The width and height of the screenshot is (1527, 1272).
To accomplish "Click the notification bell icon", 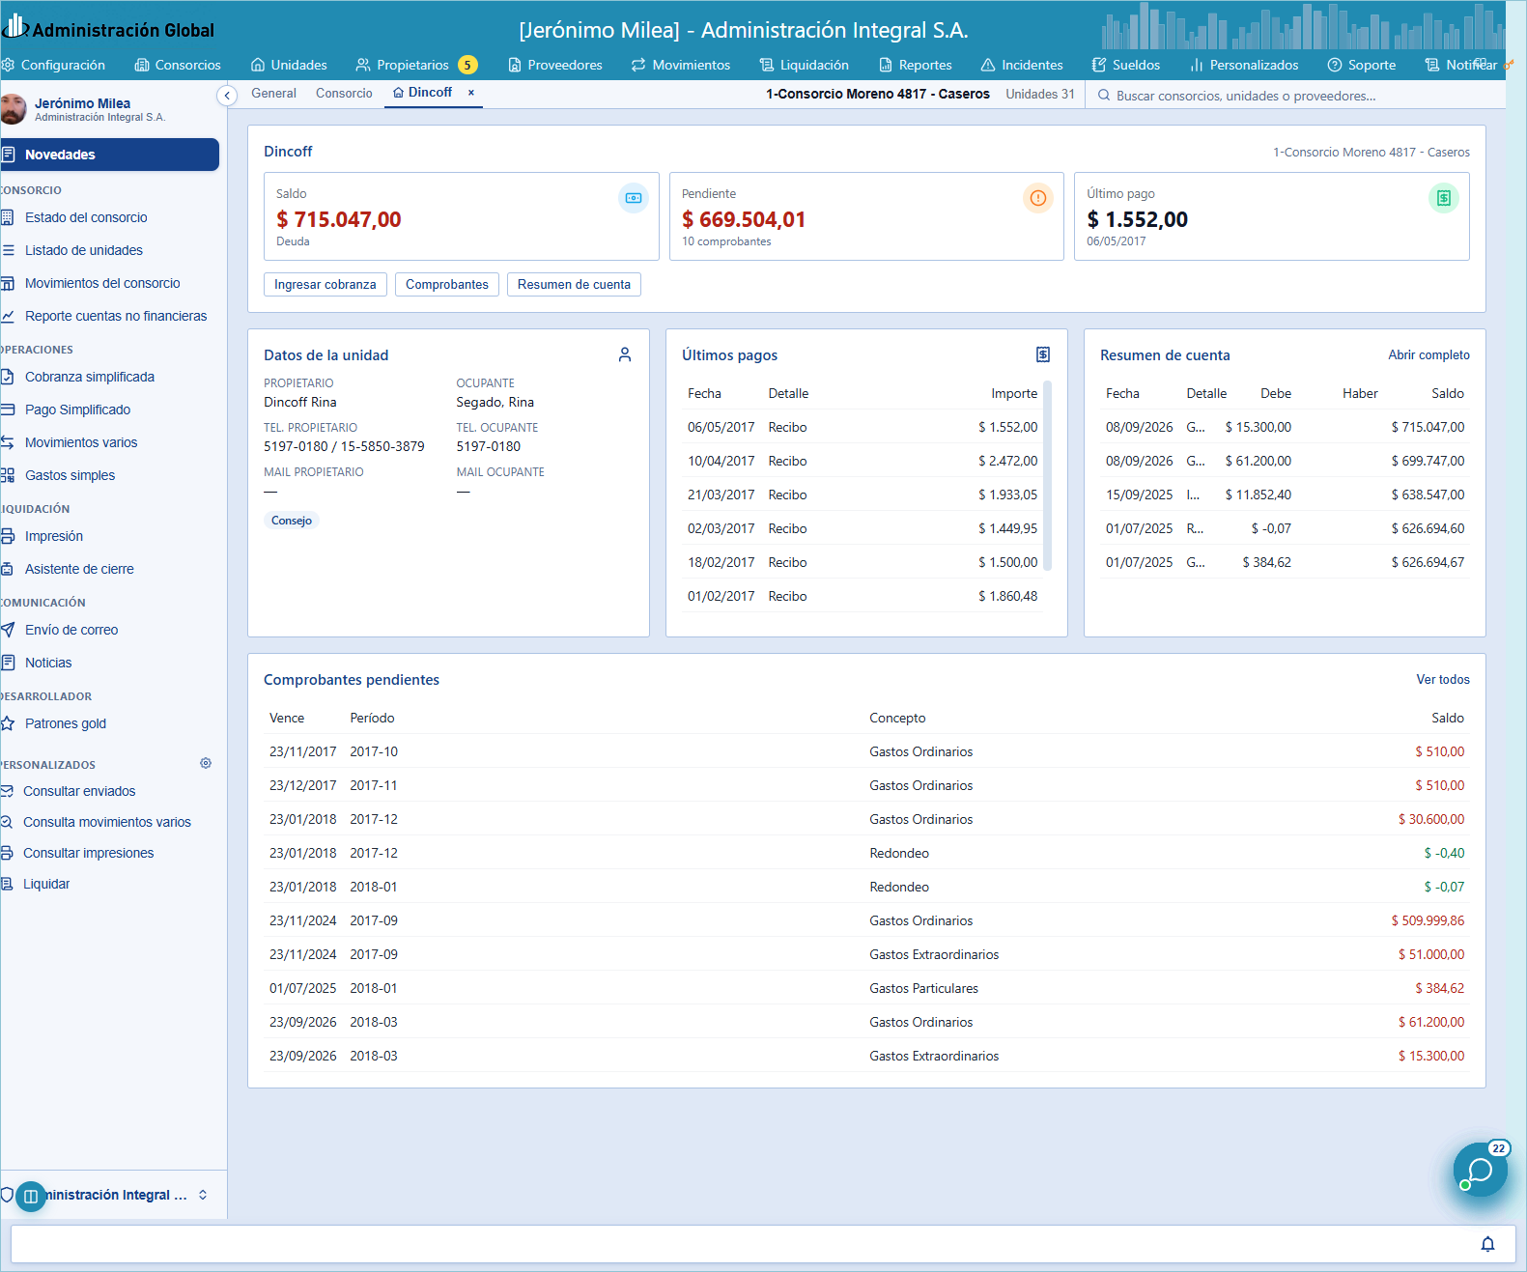I will pyautogui.click(x=1487, y=1244).
